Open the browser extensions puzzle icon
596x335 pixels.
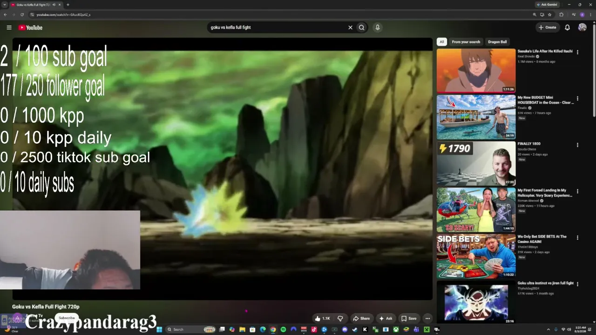561,14
